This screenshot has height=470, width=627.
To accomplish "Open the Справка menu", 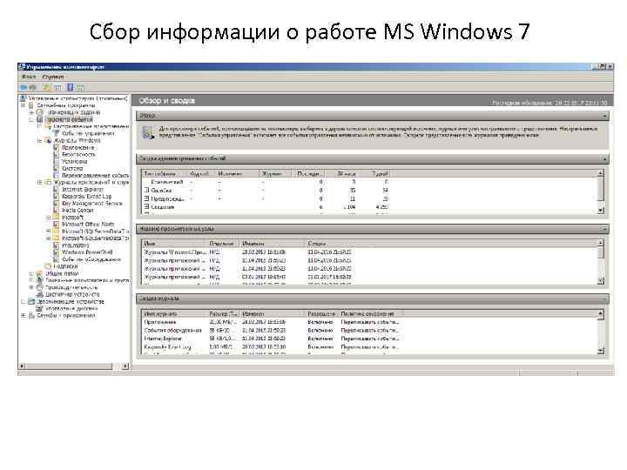I will coord(53,77).
